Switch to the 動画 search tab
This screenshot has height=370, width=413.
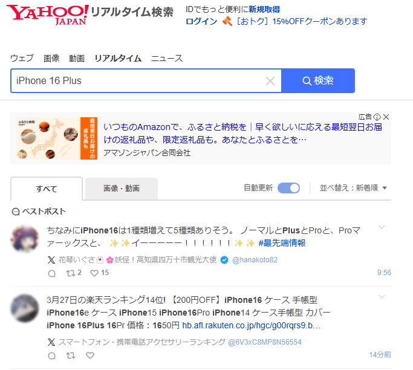[77, 58]
